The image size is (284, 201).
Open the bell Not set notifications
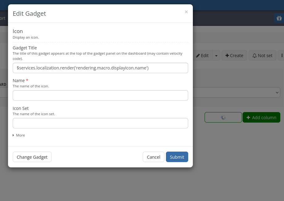click(262, 56)
